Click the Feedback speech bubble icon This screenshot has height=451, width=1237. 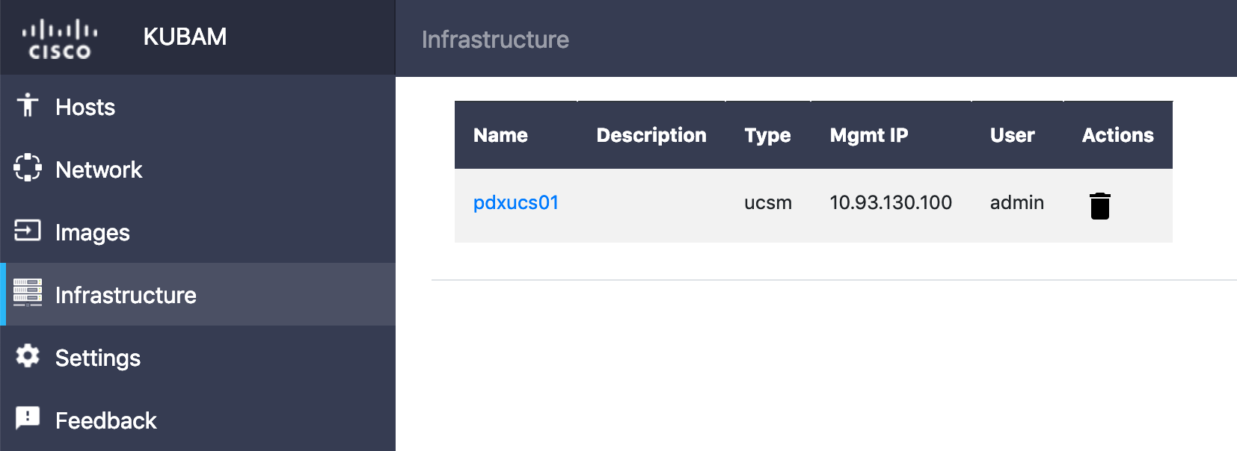(x=28, y=419)
